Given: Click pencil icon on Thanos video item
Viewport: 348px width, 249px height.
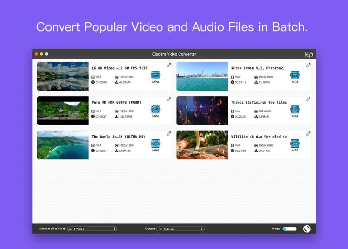Looking at the screenshot, I should [x=309, y=99].
